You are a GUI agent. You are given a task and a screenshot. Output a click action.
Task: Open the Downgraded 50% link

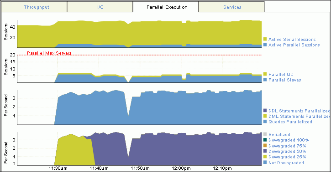(287, 152)
